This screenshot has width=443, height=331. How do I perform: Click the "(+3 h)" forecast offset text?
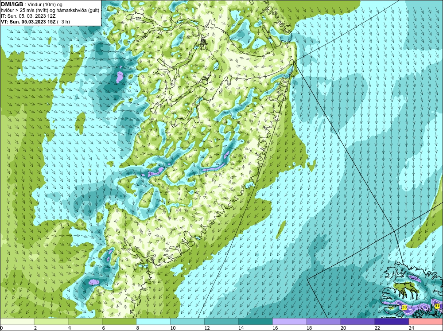pos(63,22)
